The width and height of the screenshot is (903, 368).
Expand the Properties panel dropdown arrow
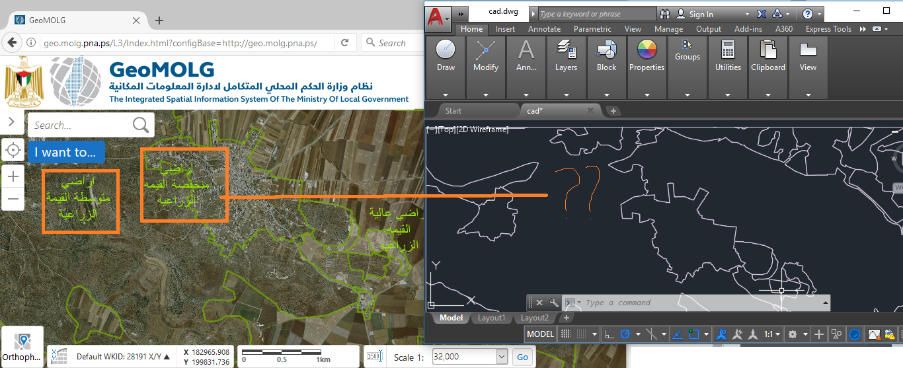[x=647, y=94]
